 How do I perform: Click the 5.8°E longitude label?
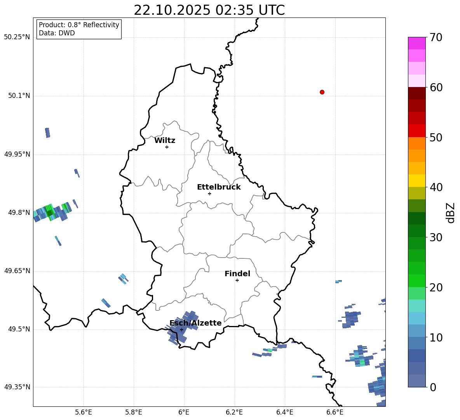tap(134, 412)
